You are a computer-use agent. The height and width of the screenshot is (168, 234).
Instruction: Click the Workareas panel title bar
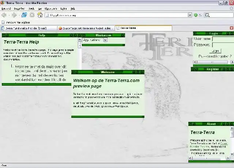[x=103, y=35]
